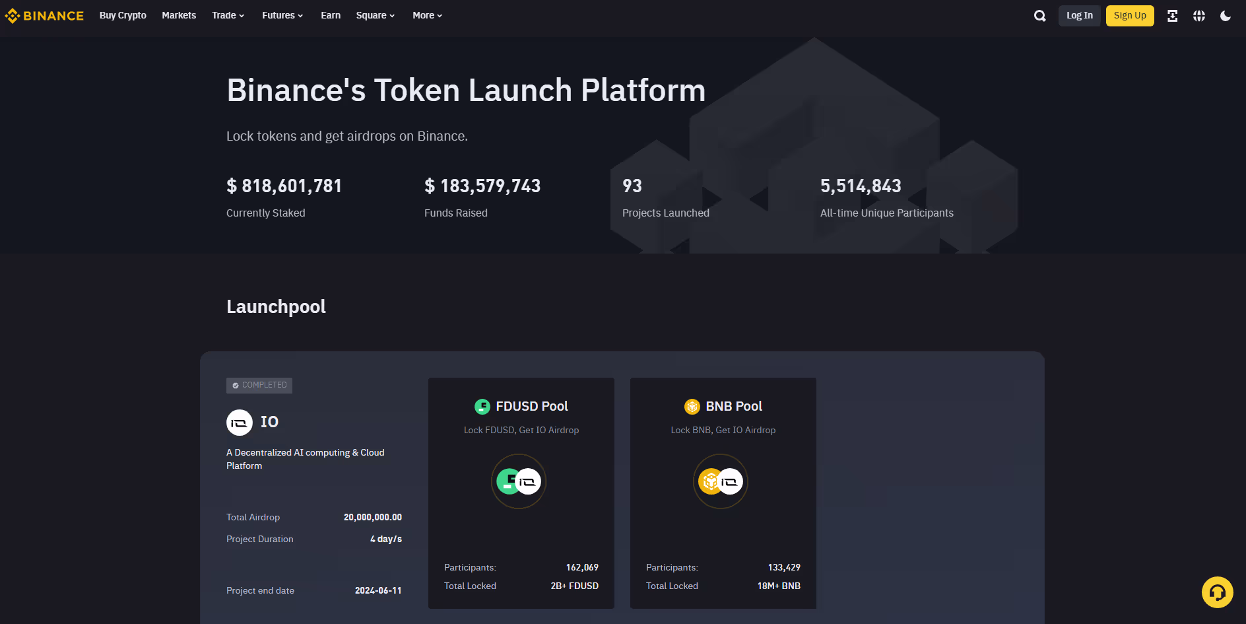
Task: Open the language globe icon
Action: click(1199, 16)
